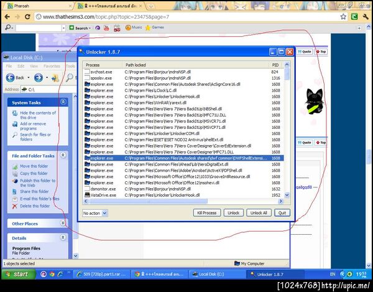Click Search for files or folders link

click(x=35, y=137)
